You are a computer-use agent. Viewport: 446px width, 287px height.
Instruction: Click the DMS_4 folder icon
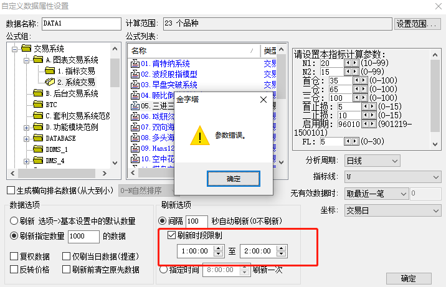(x=38, y=160)
